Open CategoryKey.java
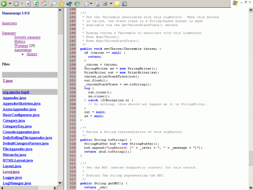253x190 pixels. (x=17, y=126)
